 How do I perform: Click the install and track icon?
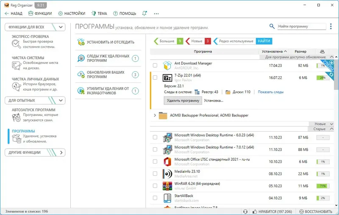[81, 42]
